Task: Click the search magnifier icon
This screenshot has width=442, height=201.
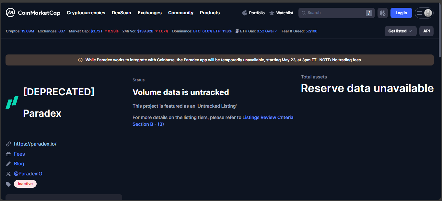Action: 304,13
